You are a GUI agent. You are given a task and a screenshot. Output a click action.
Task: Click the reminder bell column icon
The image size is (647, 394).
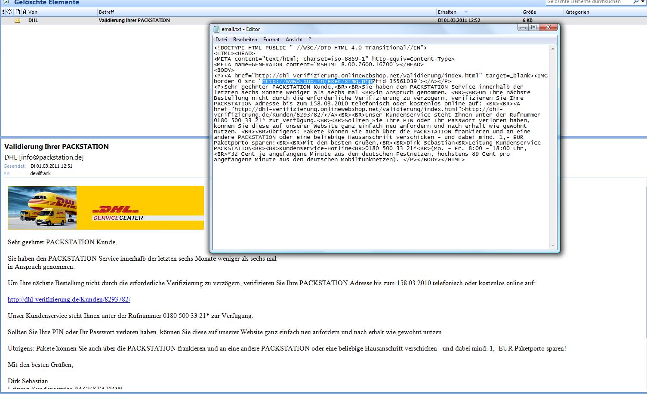[x=9, y=12]
